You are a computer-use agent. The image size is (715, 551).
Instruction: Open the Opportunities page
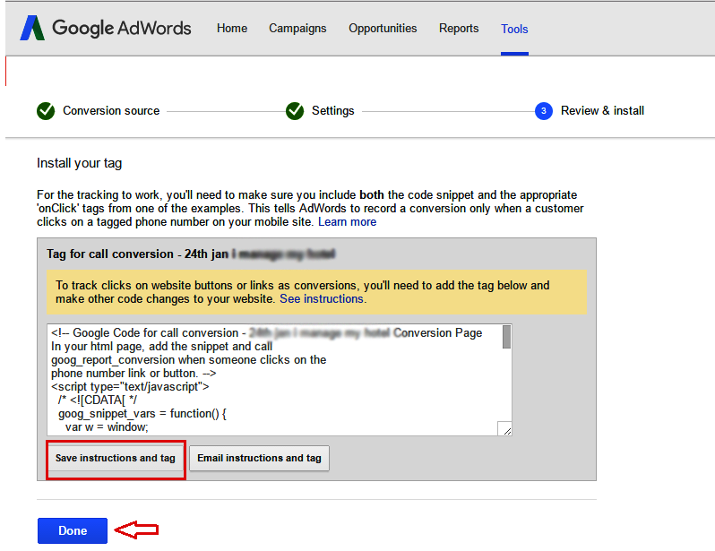(x=383, y=29)
